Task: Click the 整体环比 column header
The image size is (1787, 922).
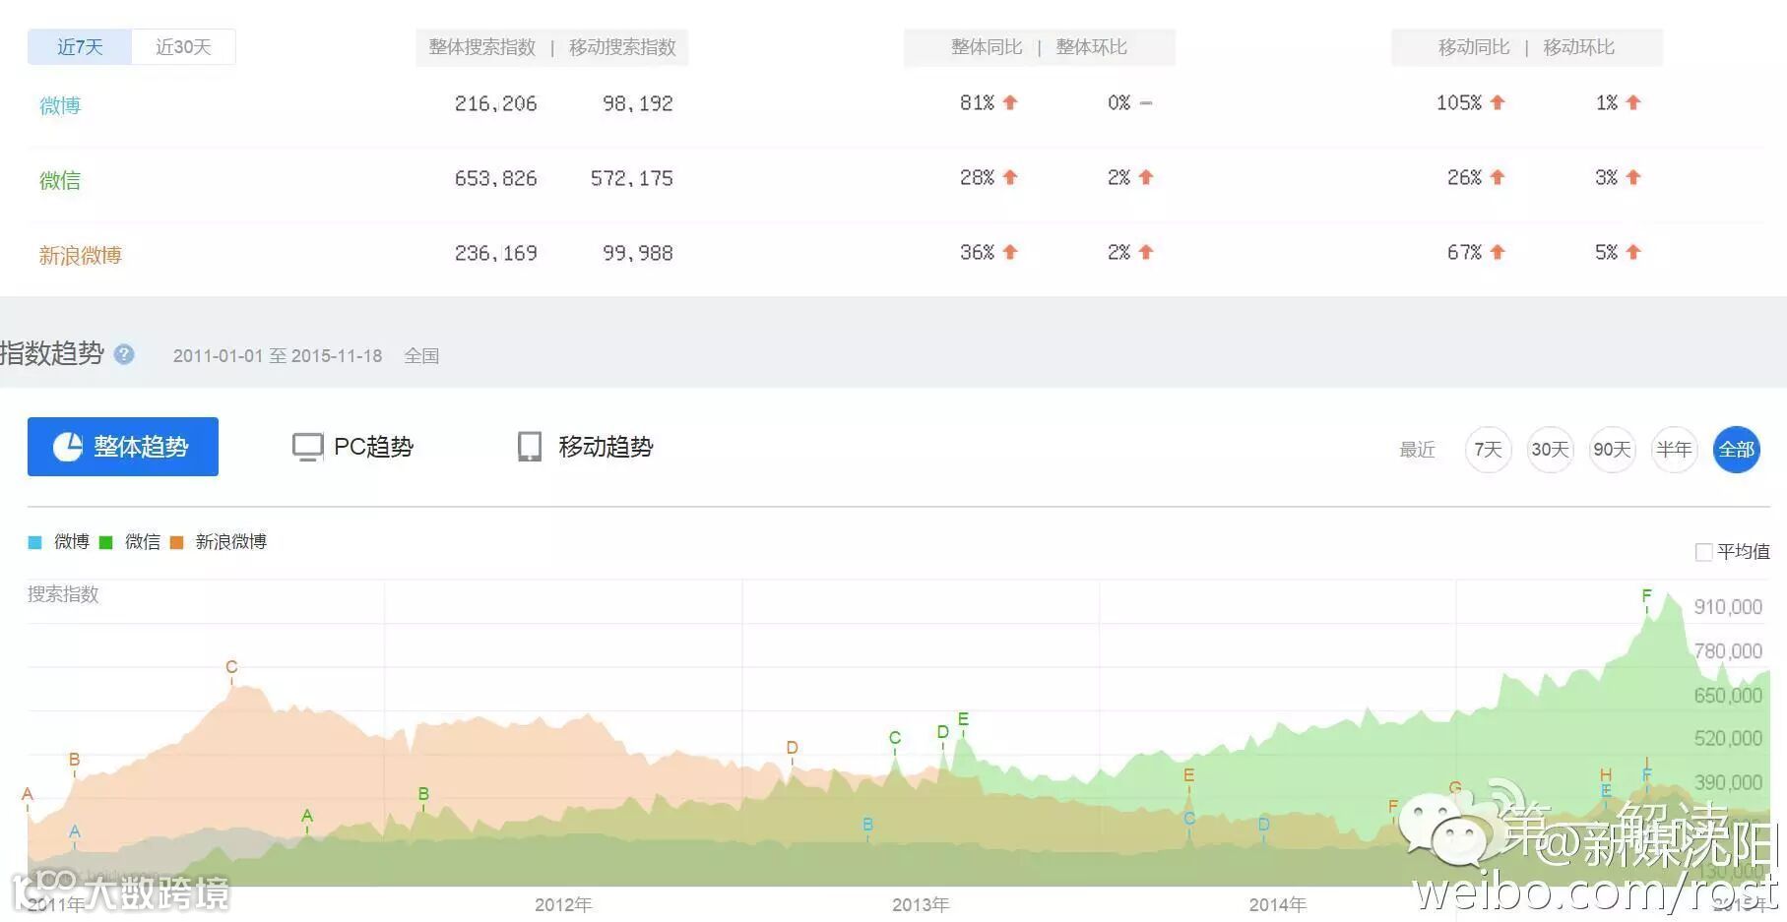Action: (x=1092, y=47)
